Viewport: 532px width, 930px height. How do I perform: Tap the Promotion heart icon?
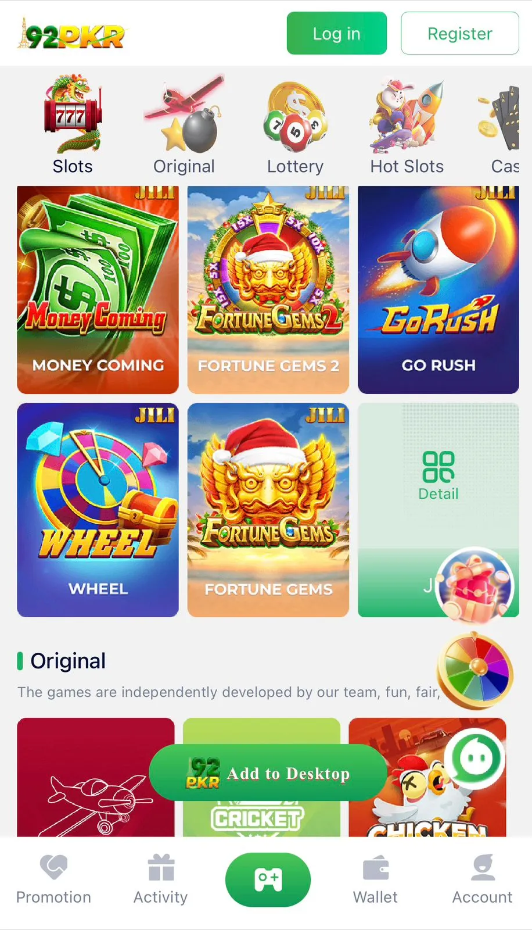point(53,867)
